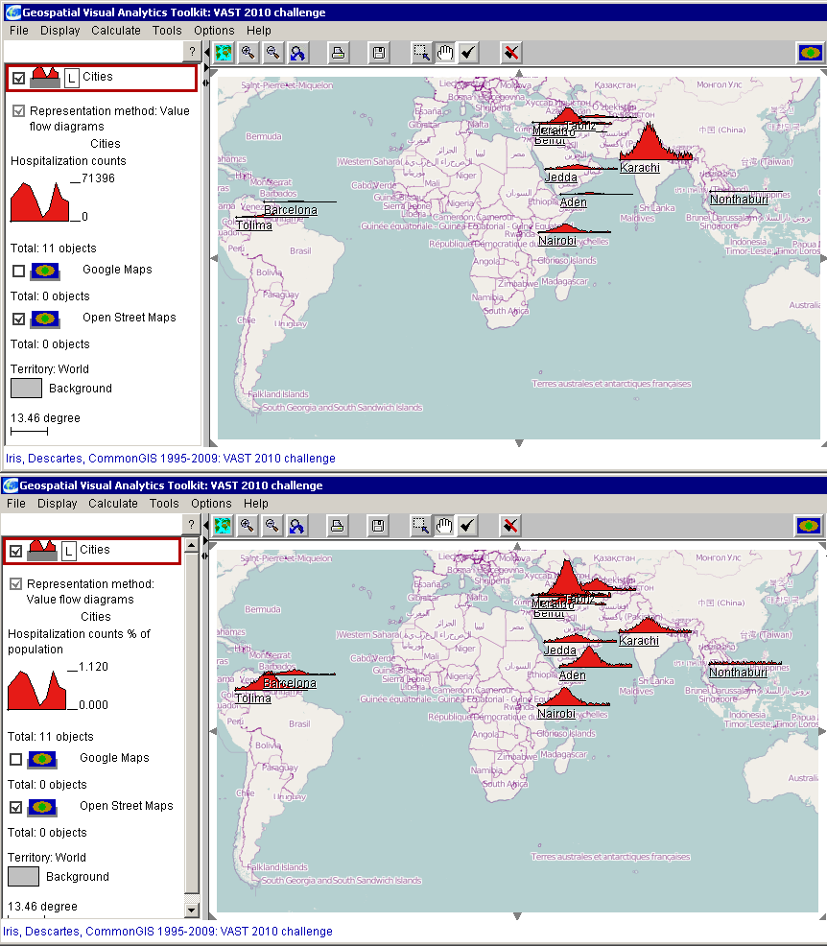Open the Tools menu in bottom window

(163, 504)
